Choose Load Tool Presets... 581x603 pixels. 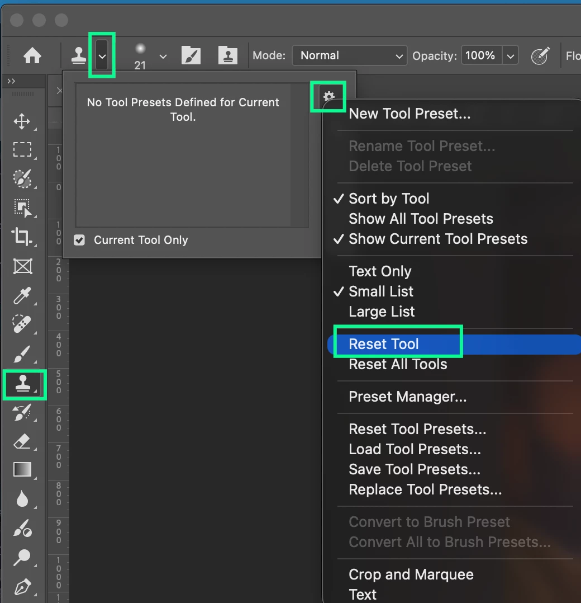415,449
